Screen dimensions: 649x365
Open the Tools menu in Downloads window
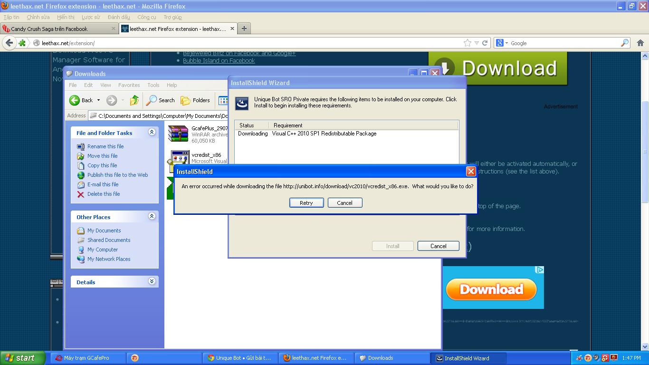tap(153, 85)
